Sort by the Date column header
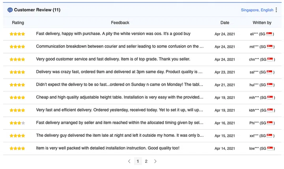Viewport: 284px width, 169px height. tap(224, 23)
